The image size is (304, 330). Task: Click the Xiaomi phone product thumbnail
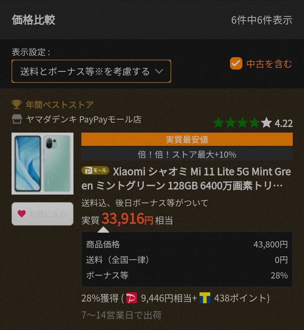(43, 164)
